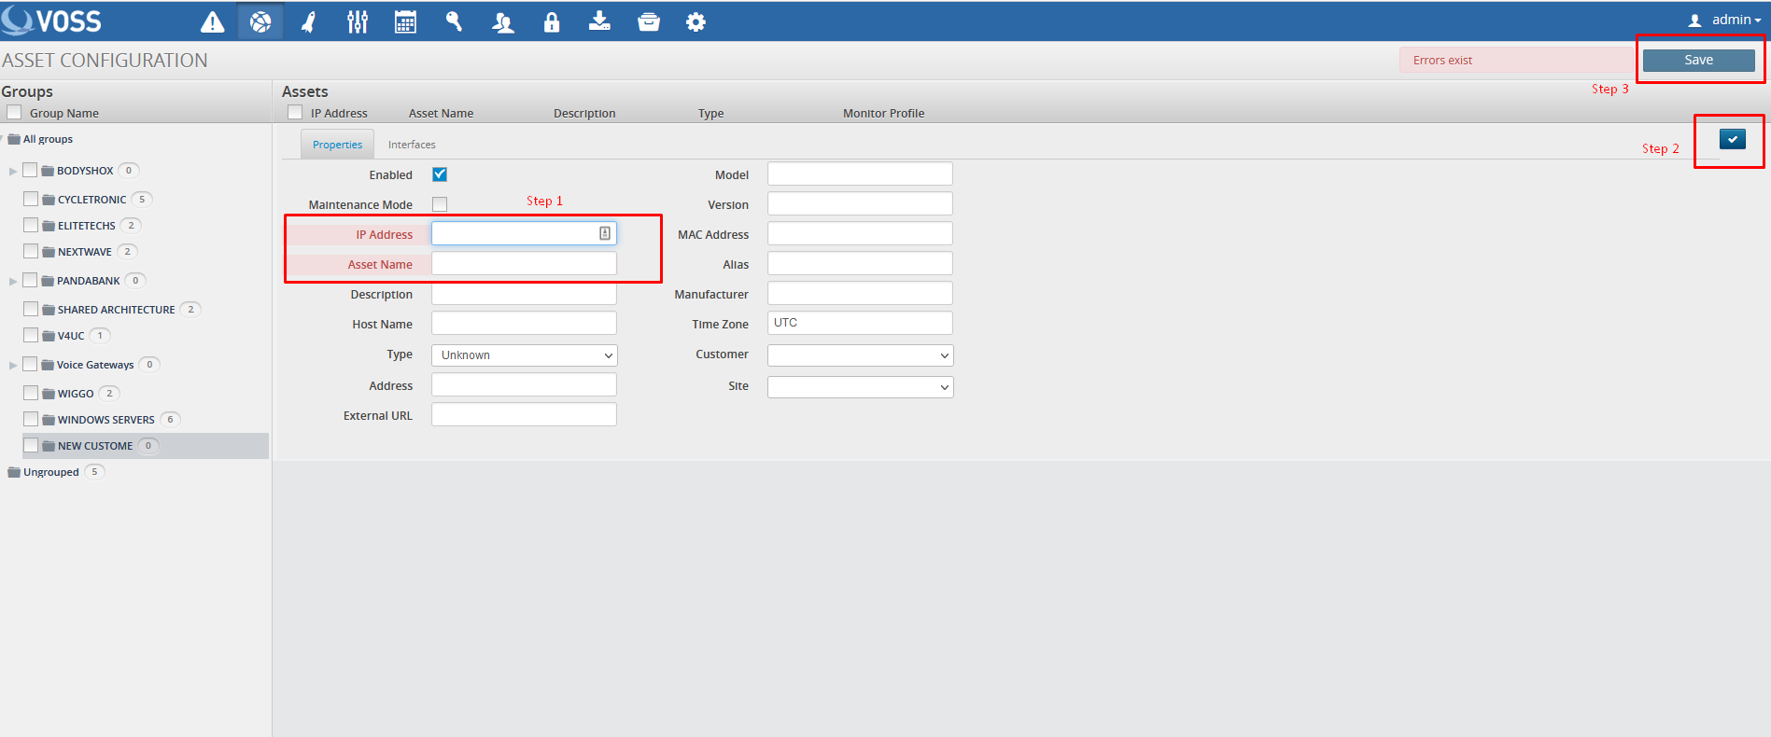Switch to the Interfaces tab

pyautogui.click(x=412, y=145)
